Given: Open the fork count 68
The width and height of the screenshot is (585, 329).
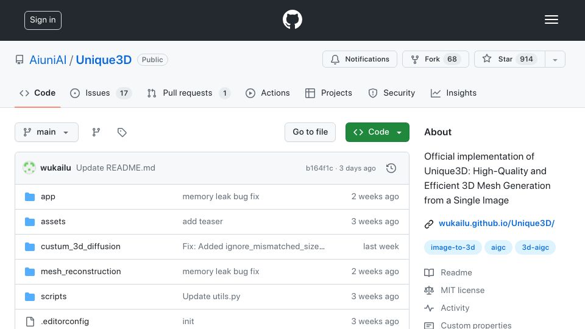Looking at the screenshot, I should coord(452,59).
